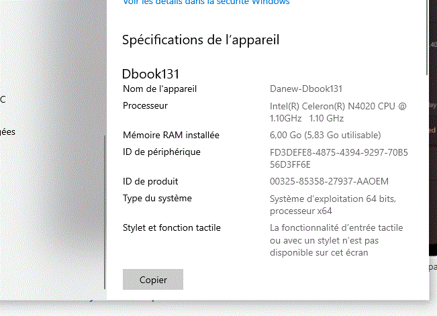Screen dimensions: 437x316
Task: Click the Dbook131 device title
Action: 150,74
